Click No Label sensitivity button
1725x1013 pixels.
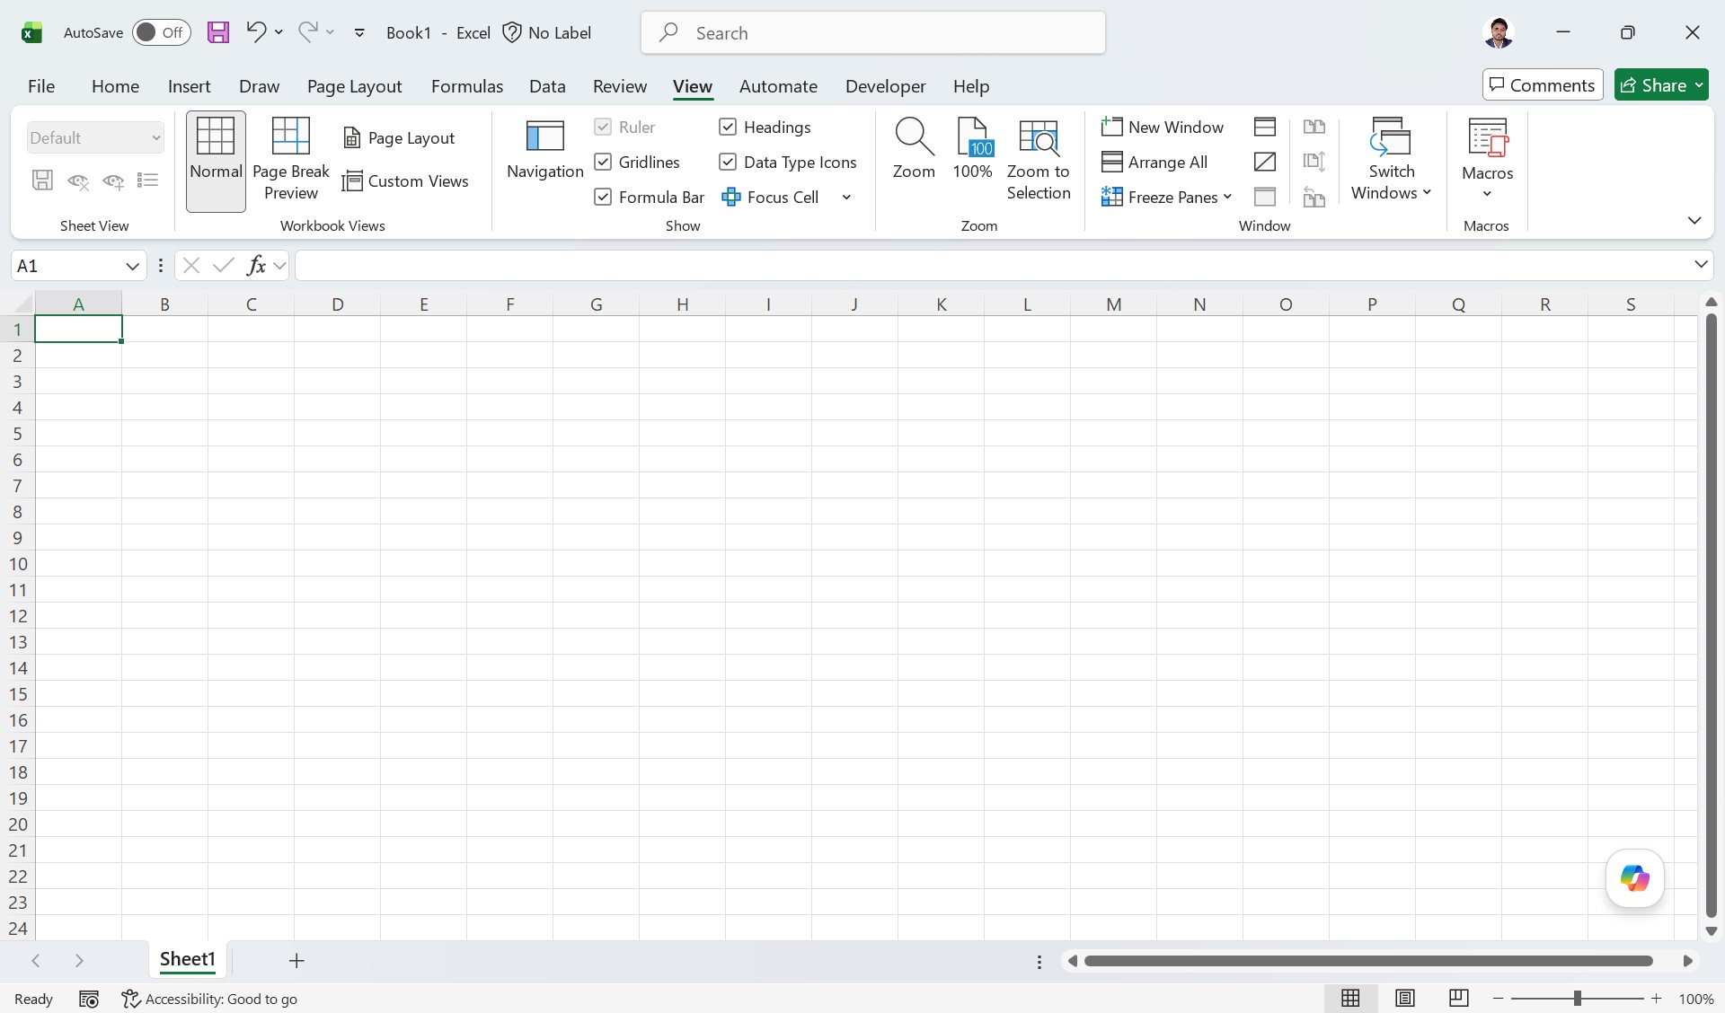[x=546, y=33]
